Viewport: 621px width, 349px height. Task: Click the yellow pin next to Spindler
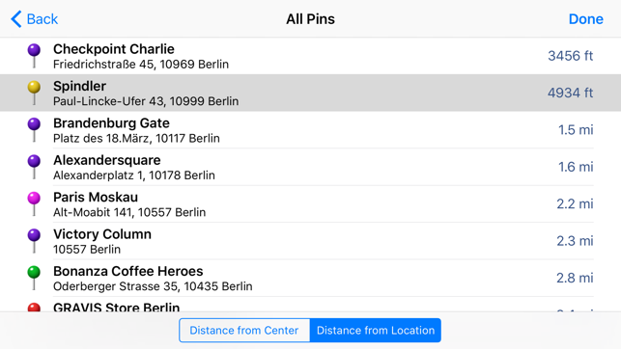click(34, 93)
